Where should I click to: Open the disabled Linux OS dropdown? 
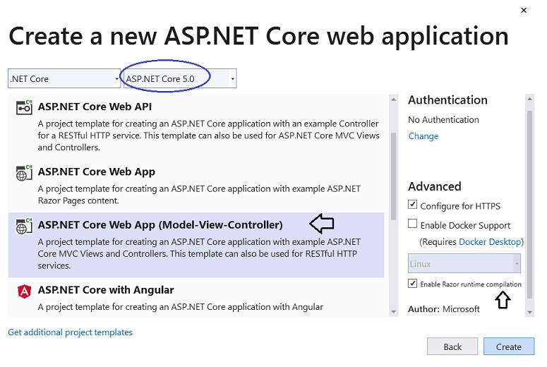[x=464, y=263]
